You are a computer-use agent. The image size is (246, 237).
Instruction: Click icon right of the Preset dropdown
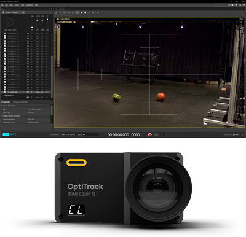(x=23, y=12)
